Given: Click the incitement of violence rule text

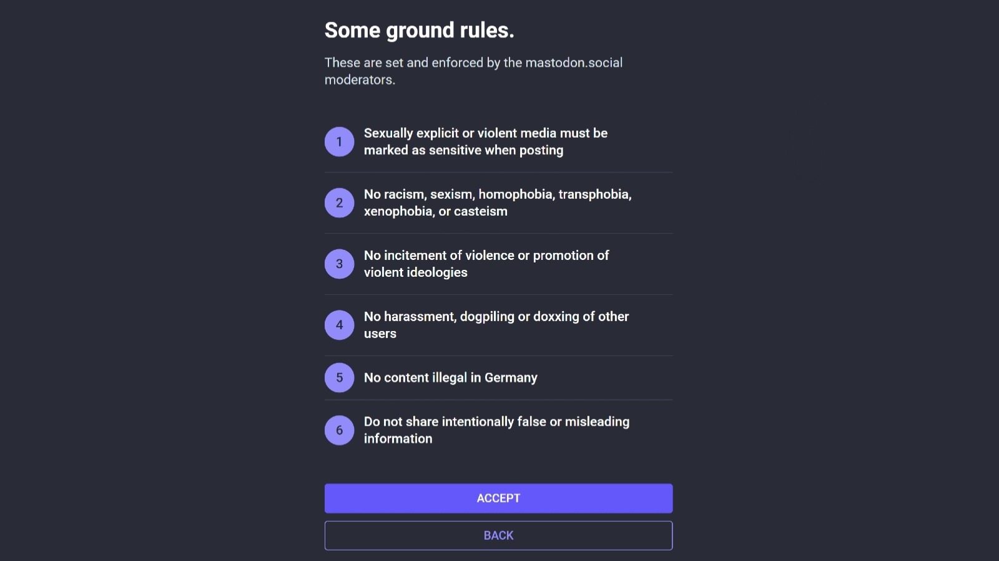Looking at the screenshot, I should coord(486,264).
